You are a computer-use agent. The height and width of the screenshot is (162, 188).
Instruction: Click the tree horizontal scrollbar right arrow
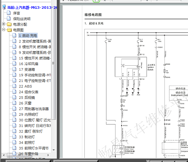[48, 155]
